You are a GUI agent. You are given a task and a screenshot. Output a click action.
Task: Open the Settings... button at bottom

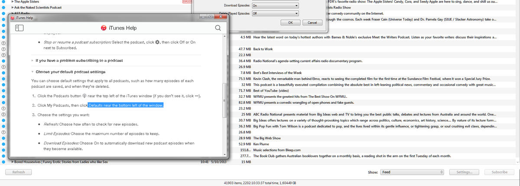point(464,172)
